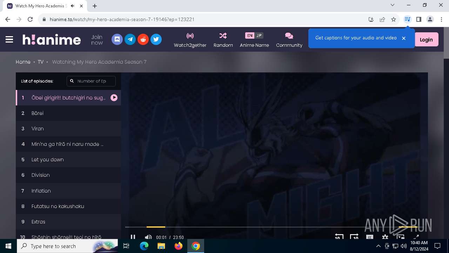Show hidden system tray icons
The width and height of the screenshot is (449, 253).
378,246
